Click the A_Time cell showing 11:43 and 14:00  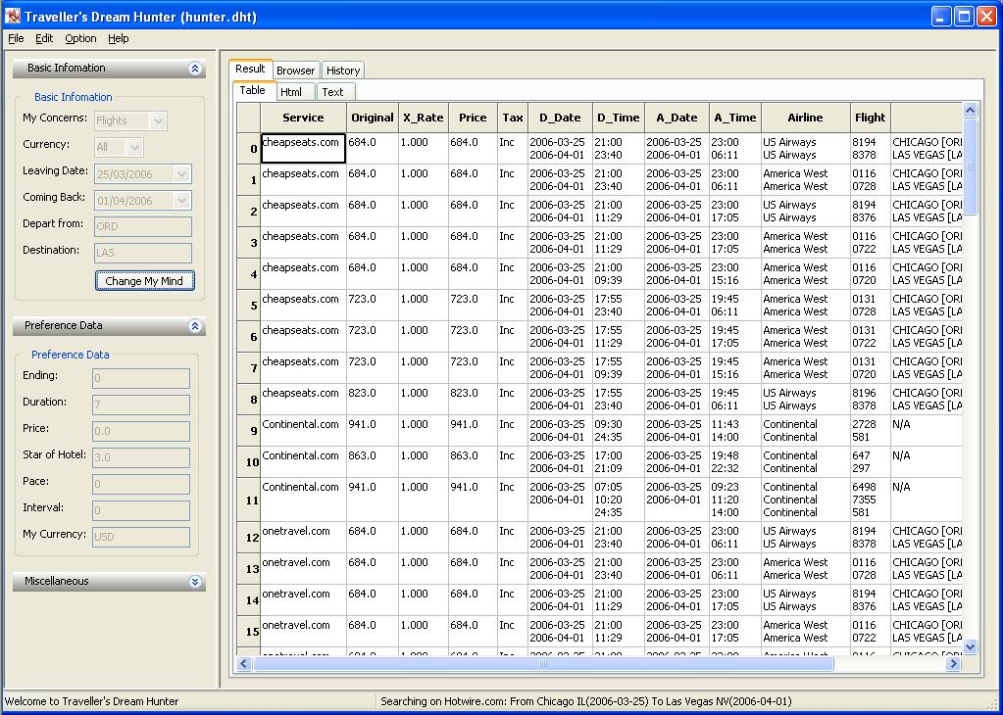(x=735, y=431)
